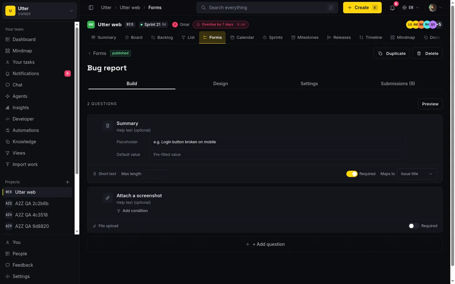Viewport: 455px width, 284px height.
Task: Click the Duplicate button
Action: [392, 53]
